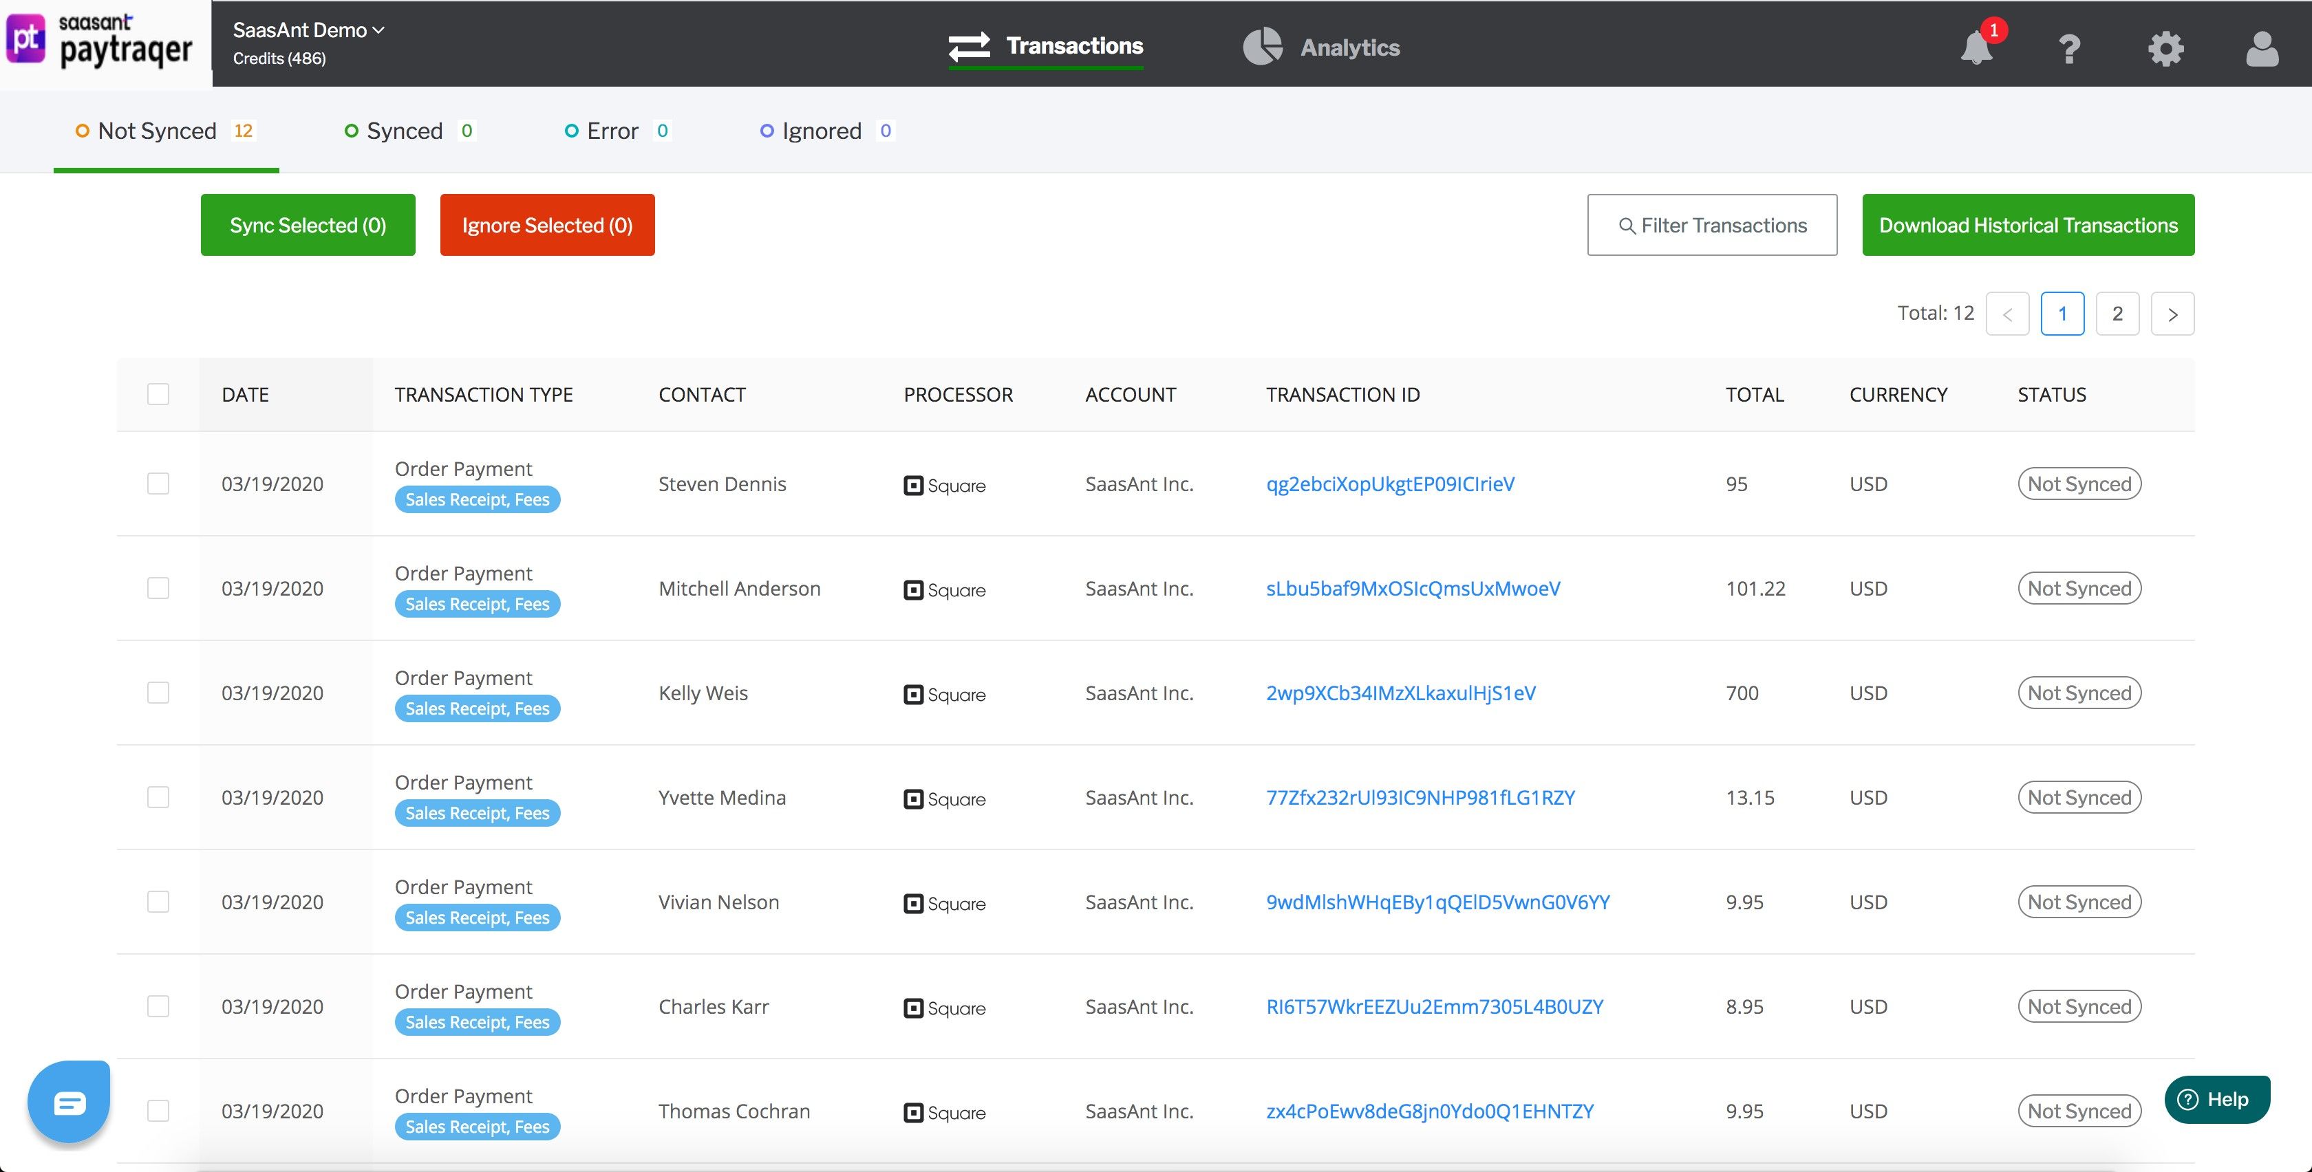Click the Analytics pie chart icon

pos(1263,46)
